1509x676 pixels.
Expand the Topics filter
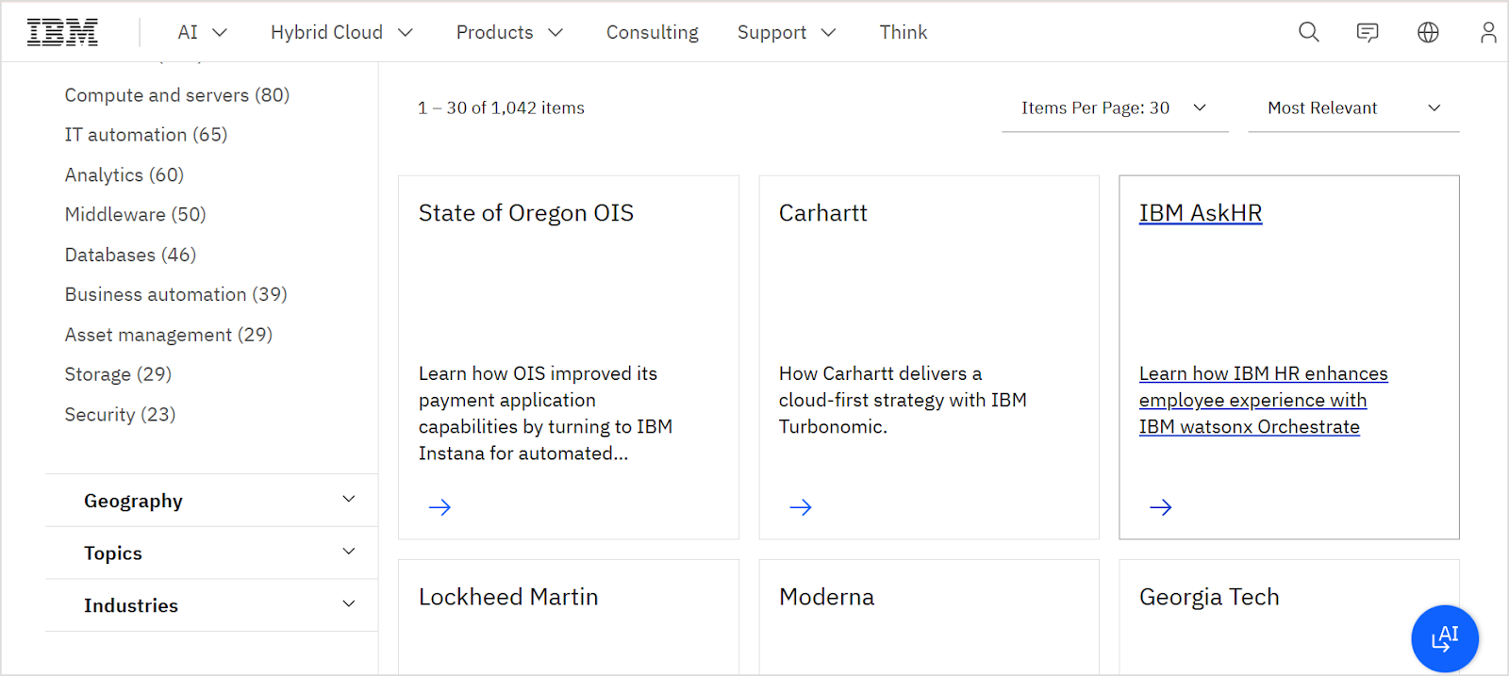point(211,553)
